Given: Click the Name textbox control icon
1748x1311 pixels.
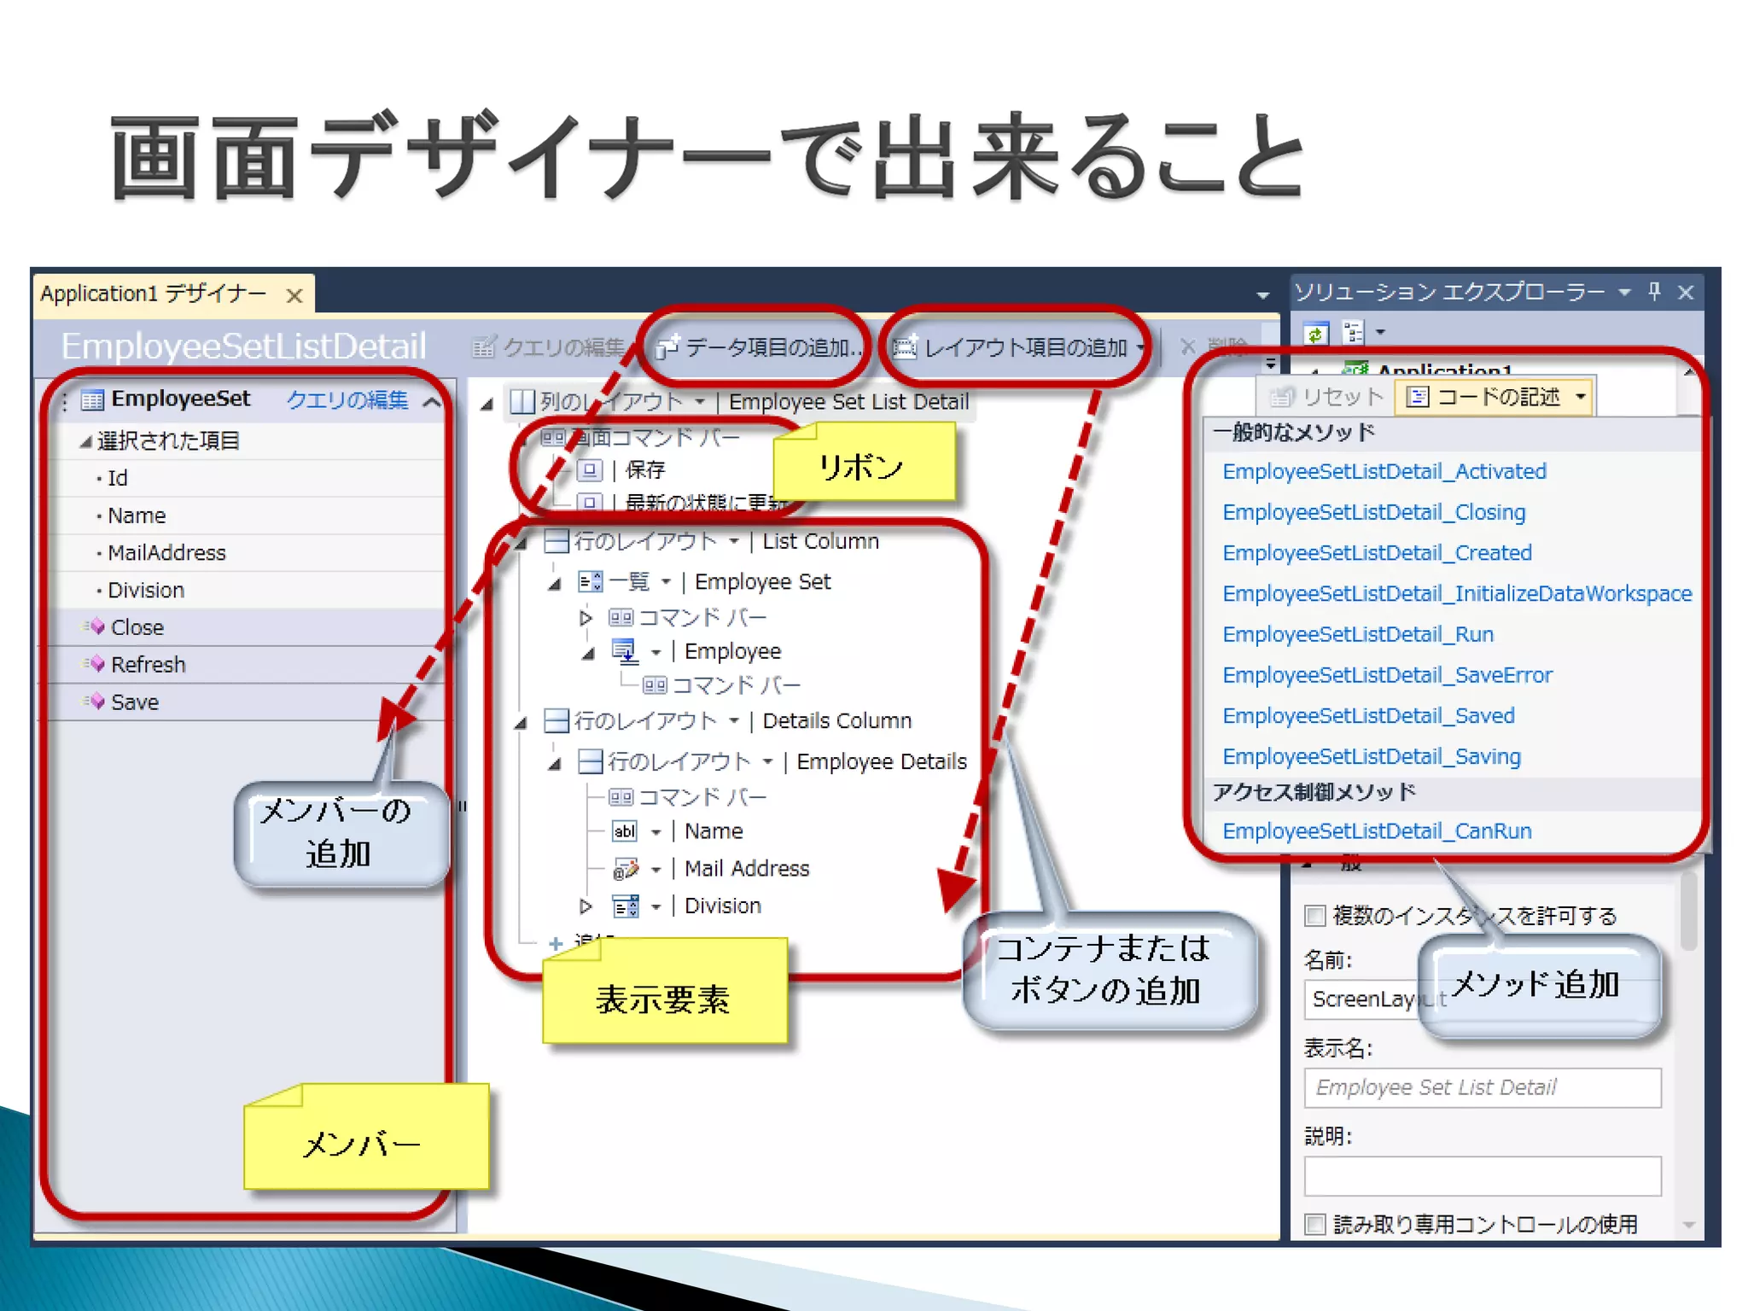Looking at the screenshot, I should [x=625, y=831].
